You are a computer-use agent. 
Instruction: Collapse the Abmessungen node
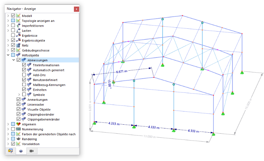(x=14, y=60)
